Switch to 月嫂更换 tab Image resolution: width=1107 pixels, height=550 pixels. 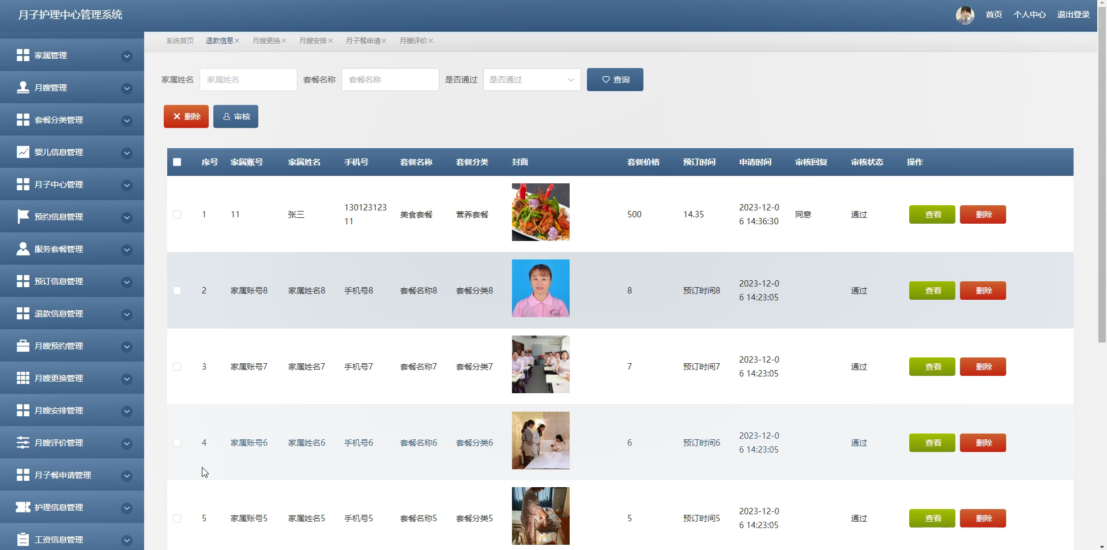[x=266, y=41]
